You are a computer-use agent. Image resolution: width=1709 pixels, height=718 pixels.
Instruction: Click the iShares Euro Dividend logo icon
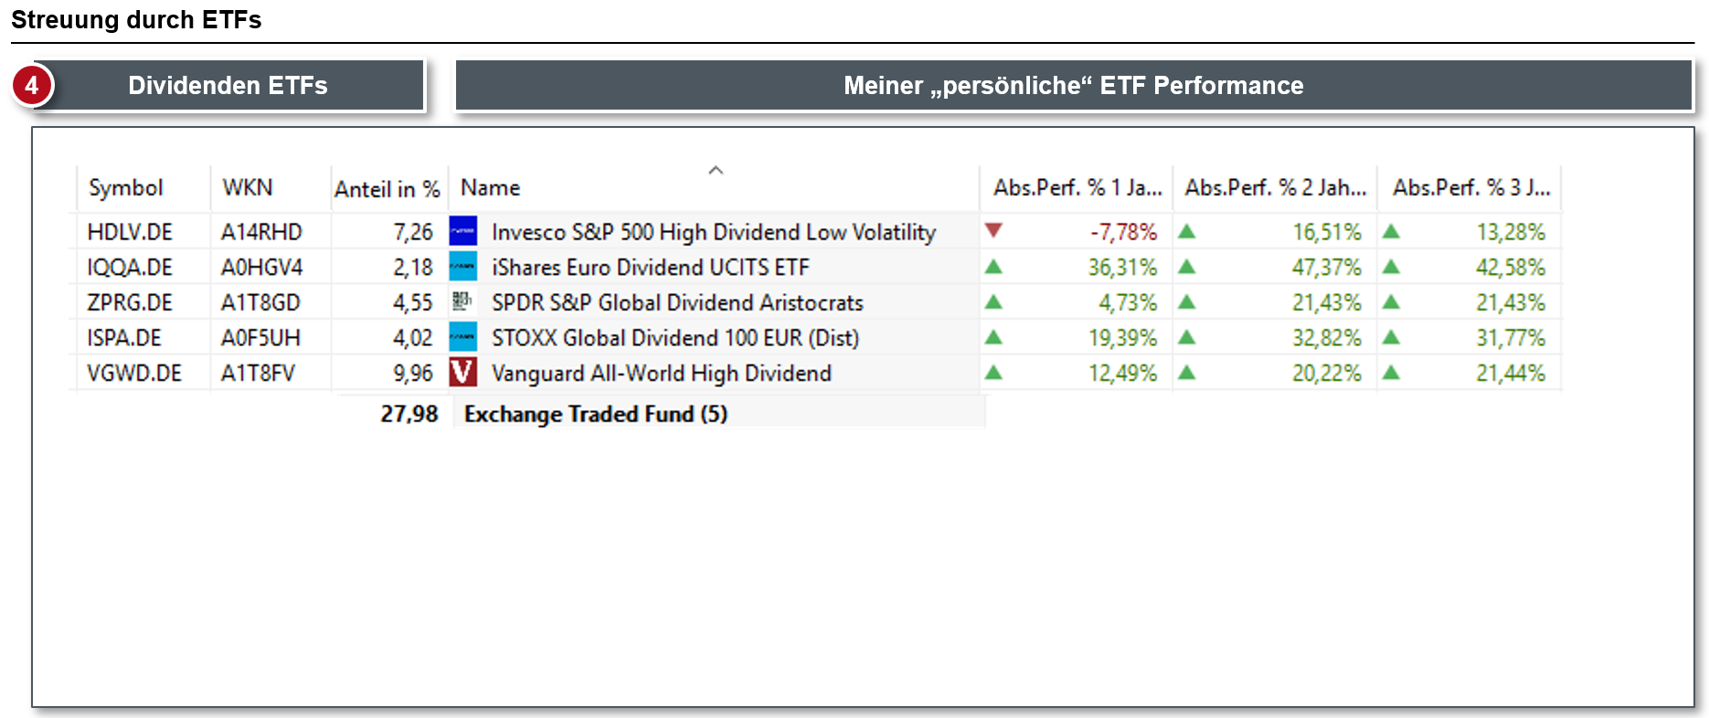463,267
